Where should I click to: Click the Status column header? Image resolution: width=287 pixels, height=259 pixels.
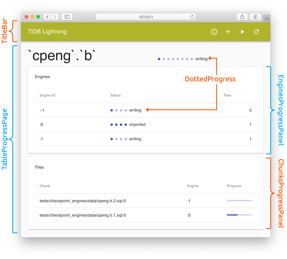coord(115,95)
